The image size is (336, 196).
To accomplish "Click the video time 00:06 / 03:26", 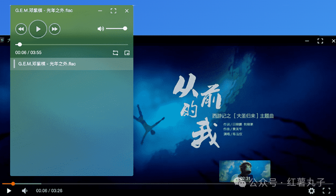I will [49, 190].
